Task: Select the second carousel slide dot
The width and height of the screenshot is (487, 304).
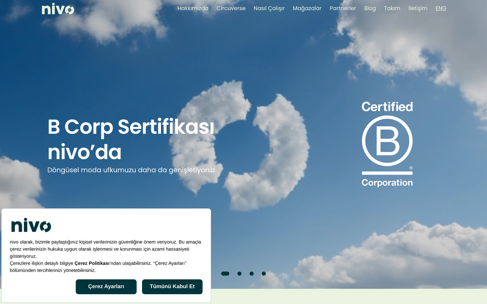Action: [x=239, y=274]
